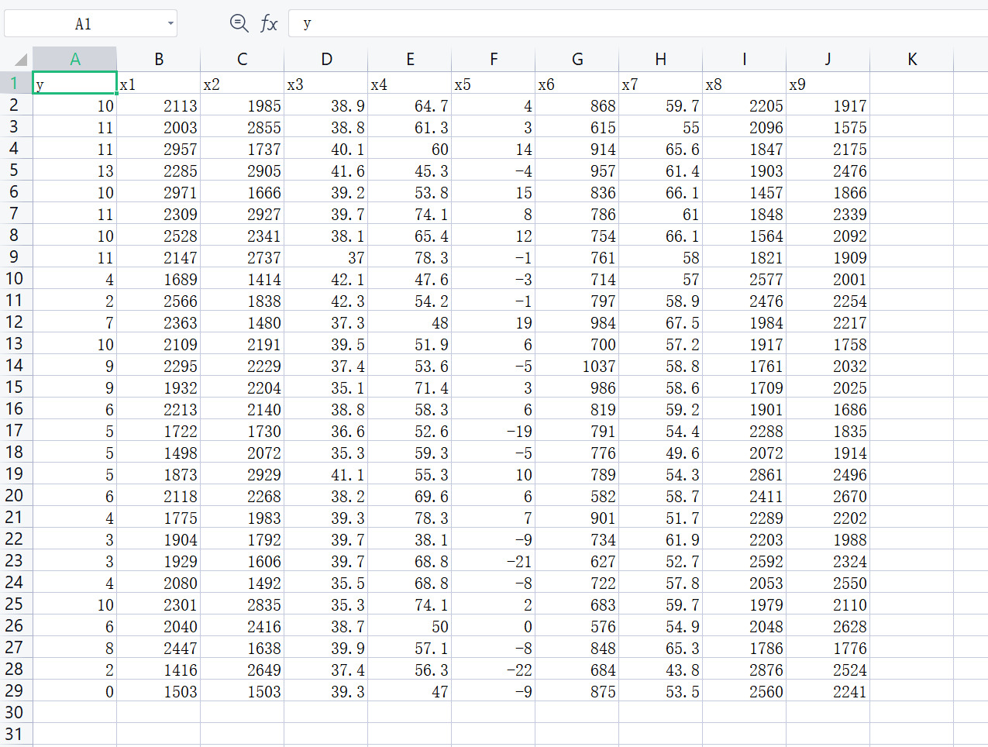Click the zoom magnifier icon beside fx
The width and height of the screenshot is (988, 747).
pos(239,23)
